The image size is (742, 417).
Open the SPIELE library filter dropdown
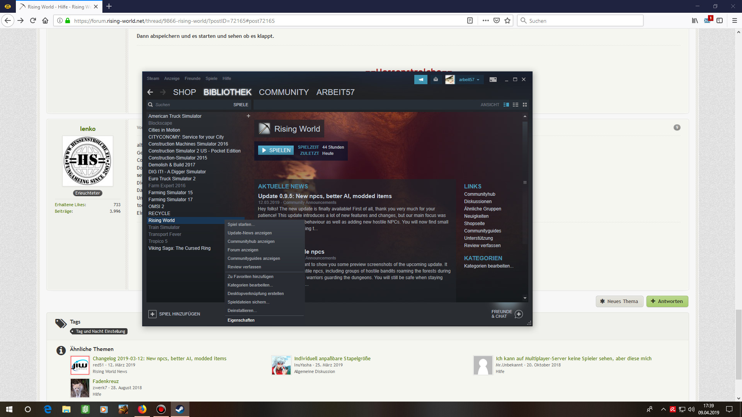(x=240, y=105)
